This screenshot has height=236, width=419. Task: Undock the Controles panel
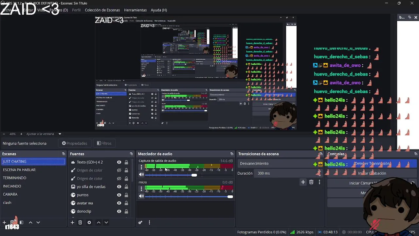click(416, 154)
